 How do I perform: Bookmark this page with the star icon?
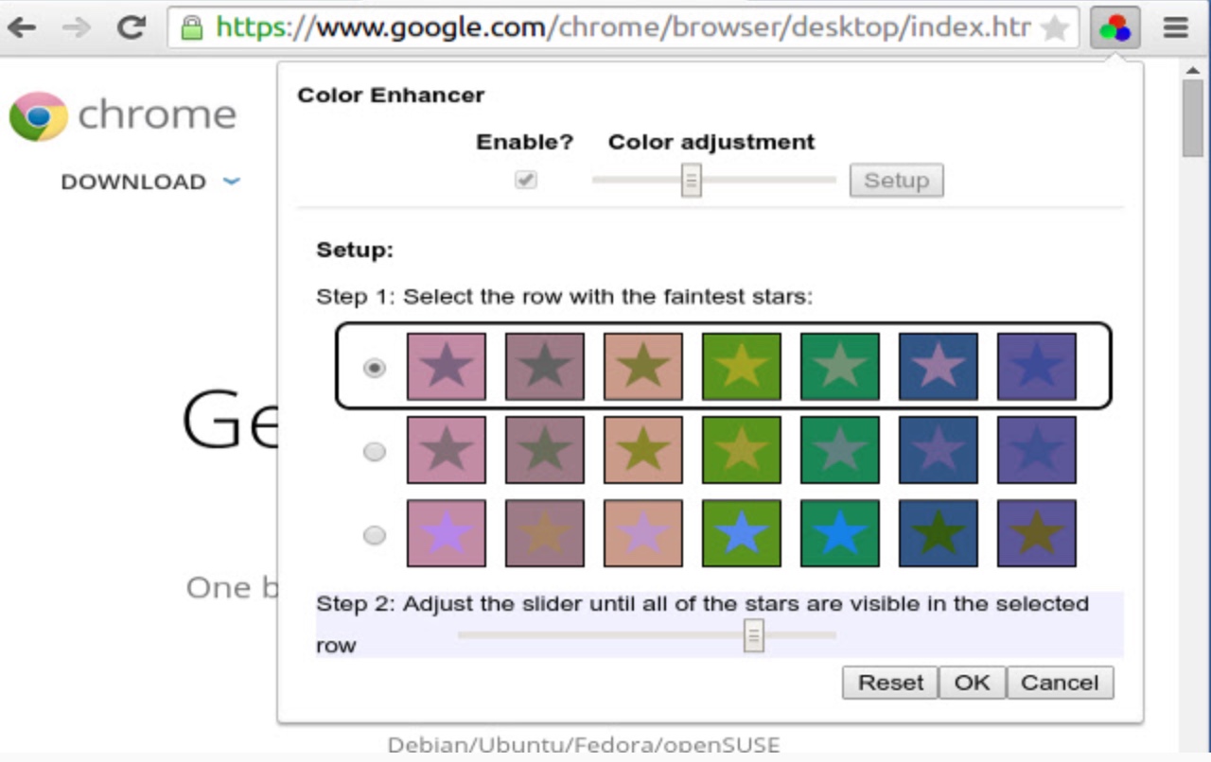1054,28
